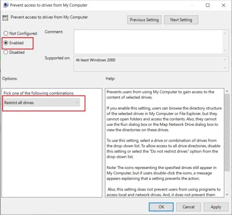Click help paragraph starting 'Also, this setting'

tap(164, 192)
